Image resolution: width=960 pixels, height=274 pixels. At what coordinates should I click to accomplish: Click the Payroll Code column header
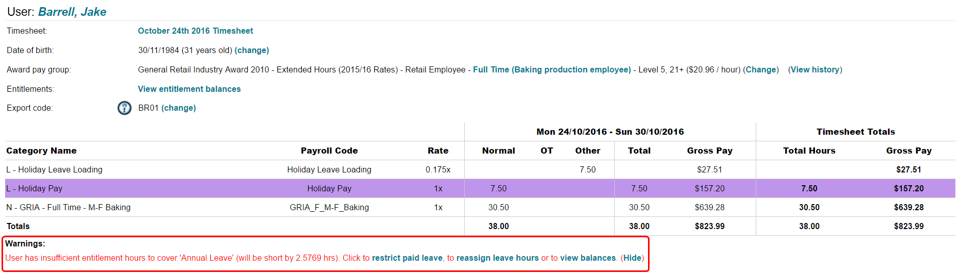329,151
